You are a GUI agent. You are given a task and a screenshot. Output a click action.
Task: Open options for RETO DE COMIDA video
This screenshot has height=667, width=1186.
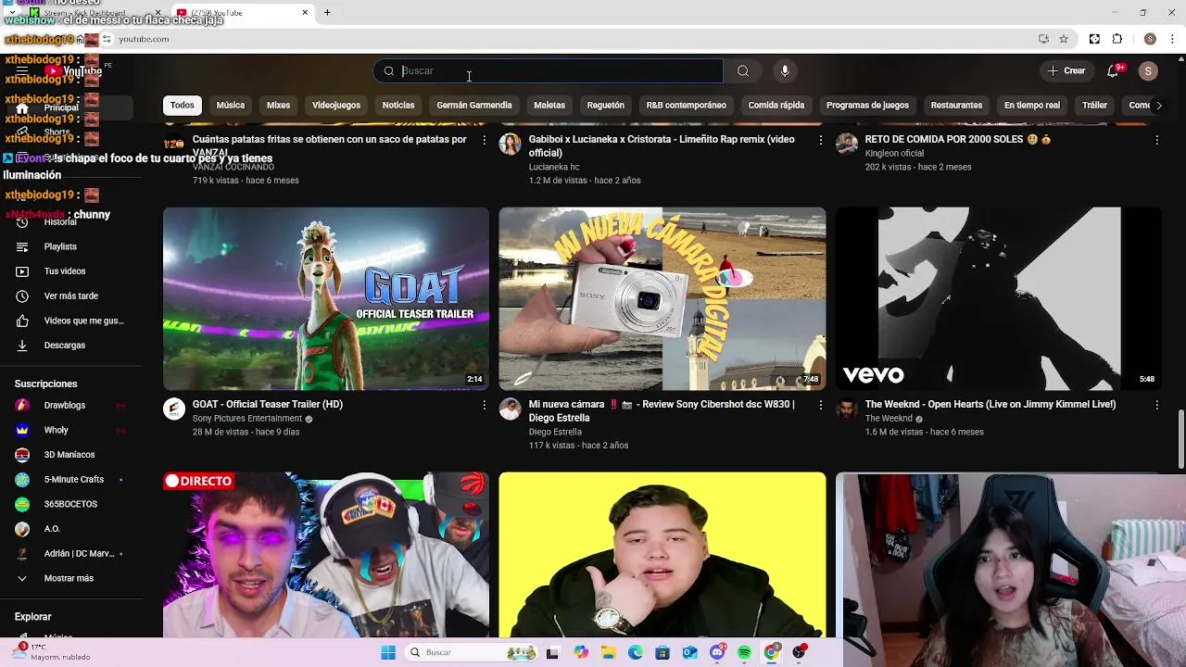pos(1156,140)
